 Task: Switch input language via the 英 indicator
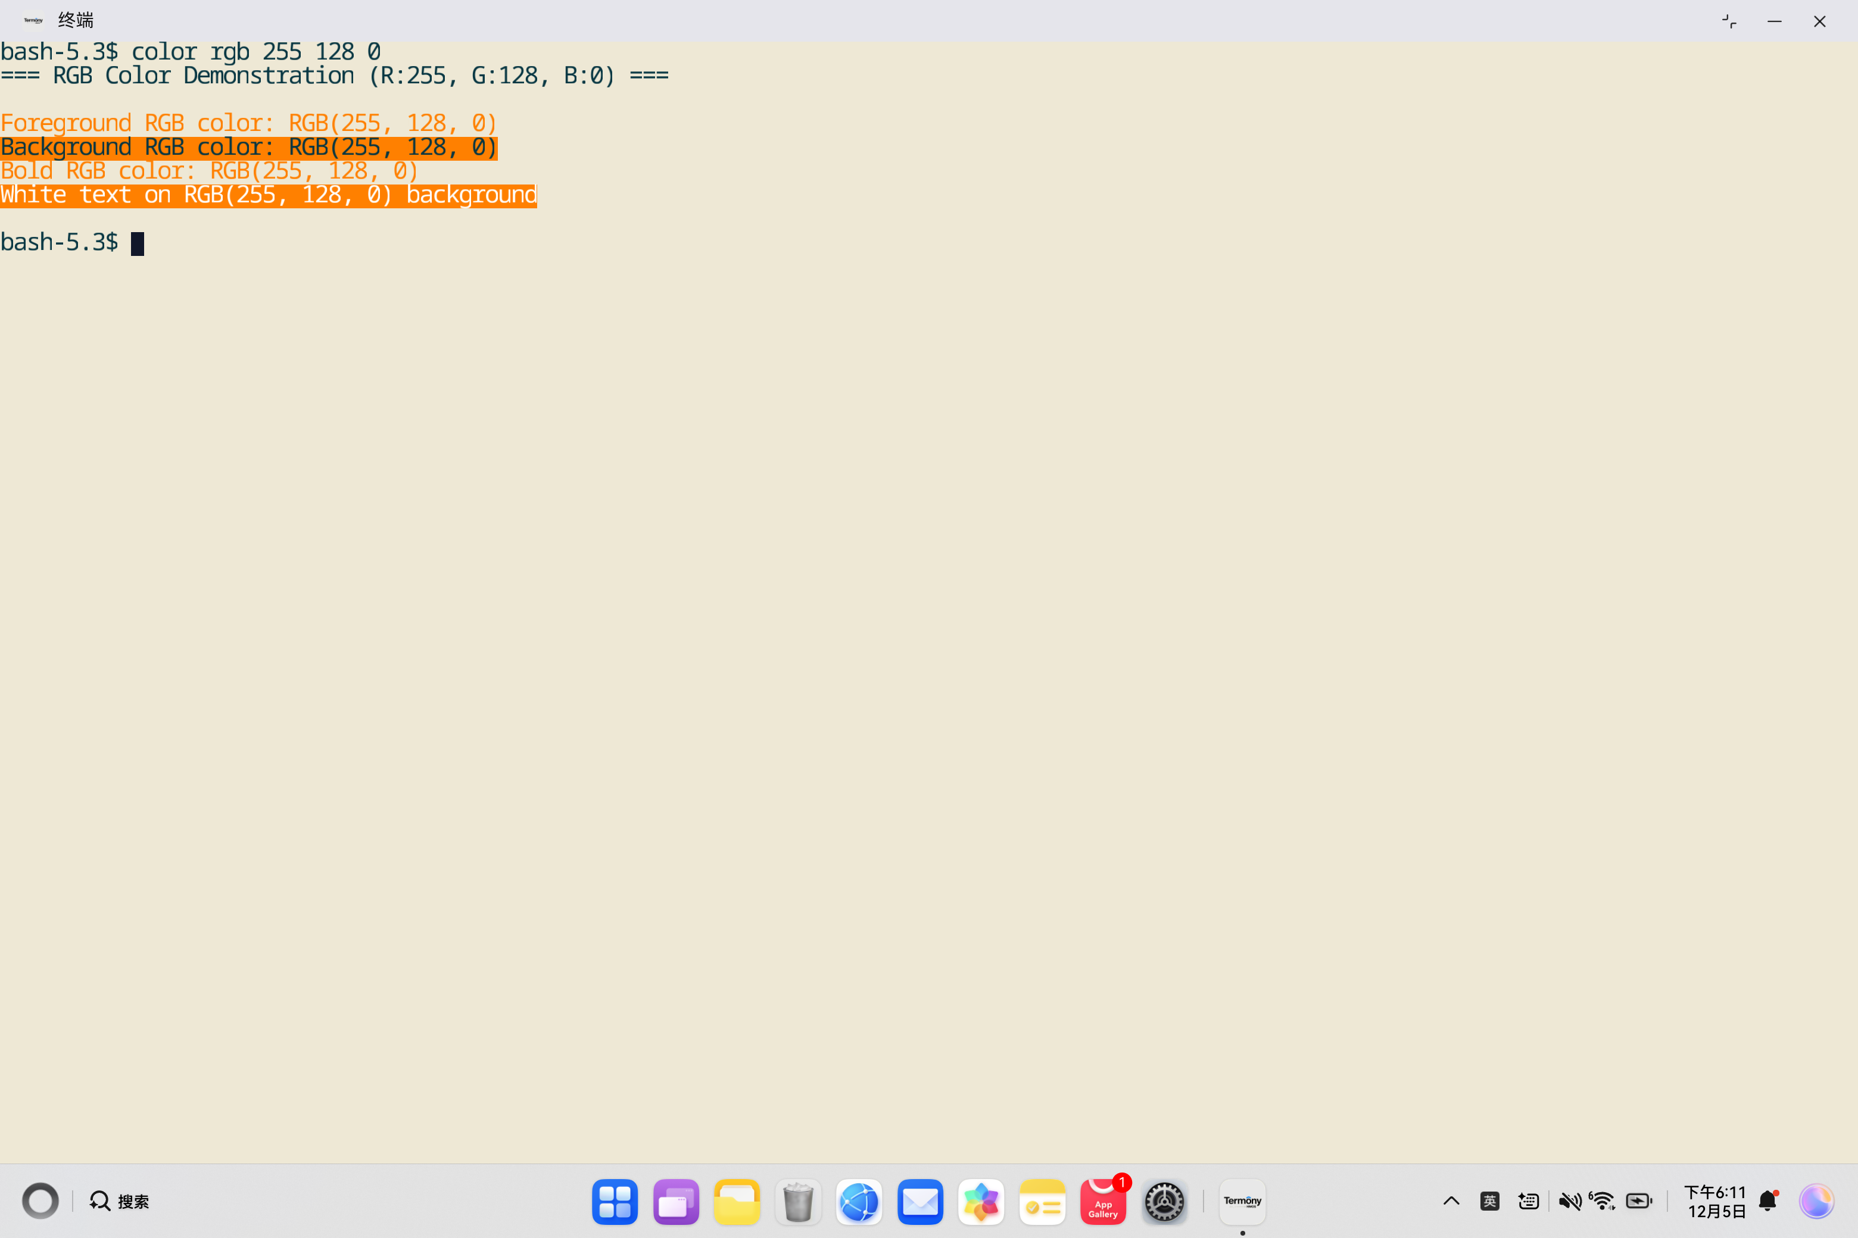[x=1490, y=1201]
